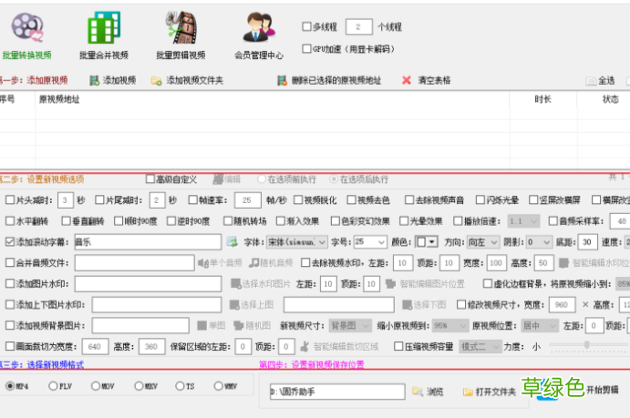Uncheck the 添加滚动字幕 (scrolling subtitle) checkbox

pyautogui.click(x=10, y=242)
